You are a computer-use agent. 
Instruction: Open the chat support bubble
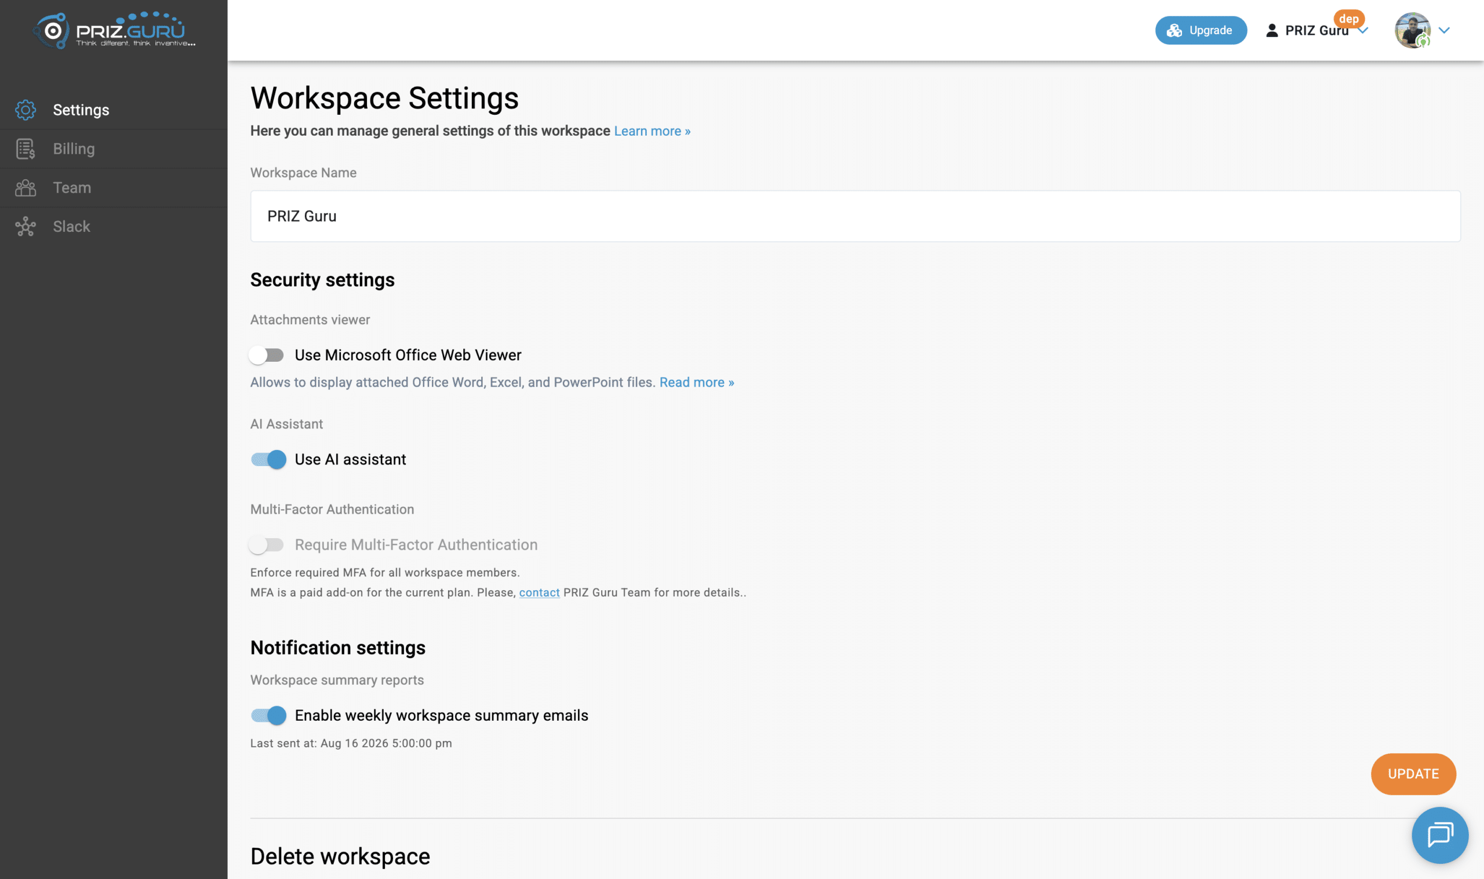[1439, 835]
